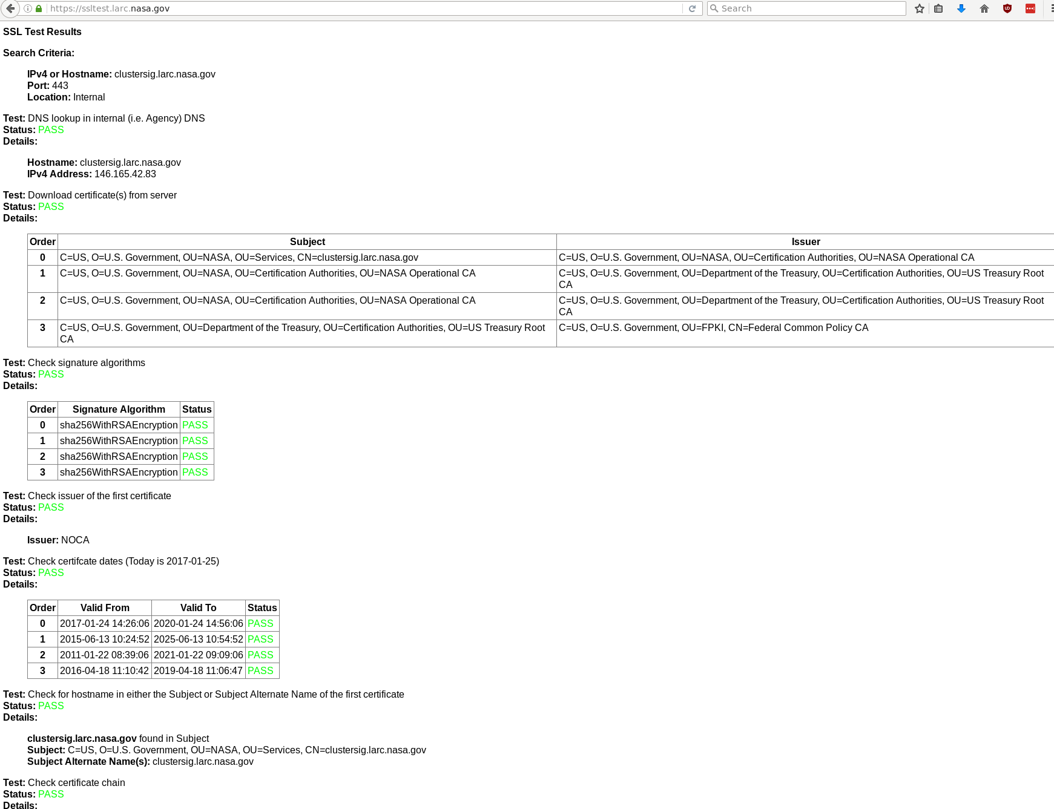Open the downloads arrow panel
The image size is (1054, 809).
(x=961, y=8)
